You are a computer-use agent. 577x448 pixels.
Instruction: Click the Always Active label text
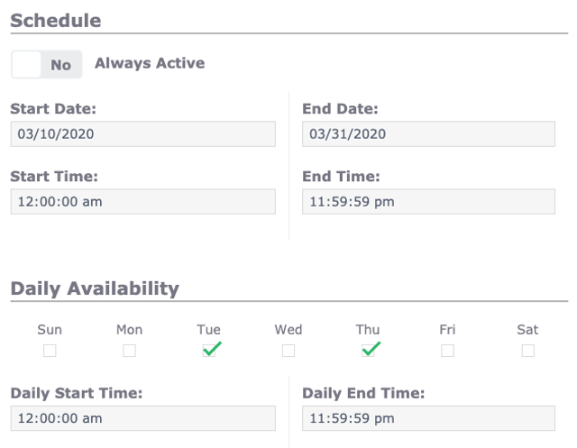click(150, 63)
